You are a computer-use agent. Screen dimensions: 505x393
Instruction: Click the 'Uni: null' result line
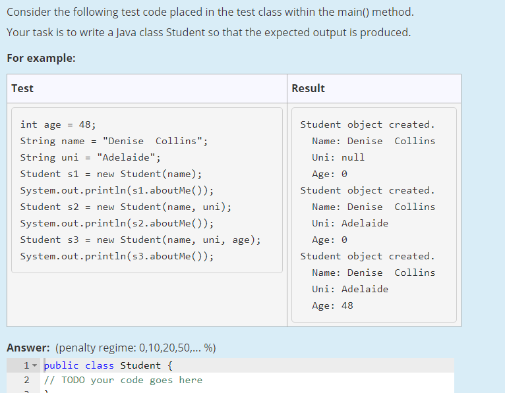coord(338,157)
